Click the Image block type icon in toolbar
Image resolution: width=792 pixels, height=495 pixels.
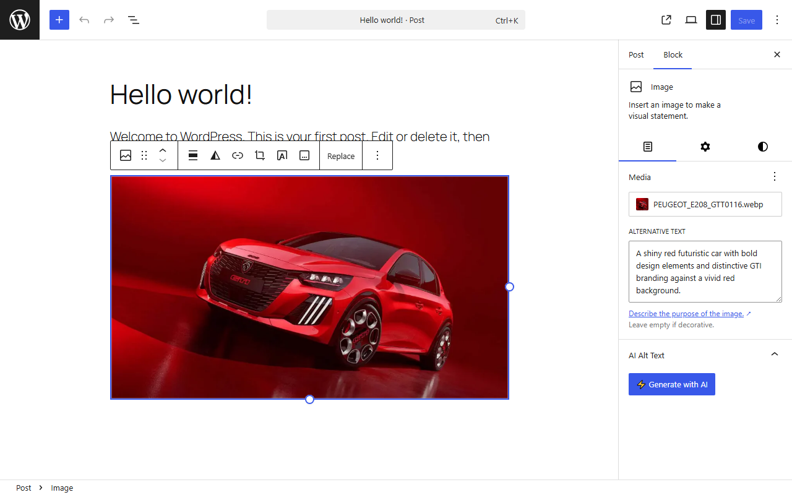[126, 156]
